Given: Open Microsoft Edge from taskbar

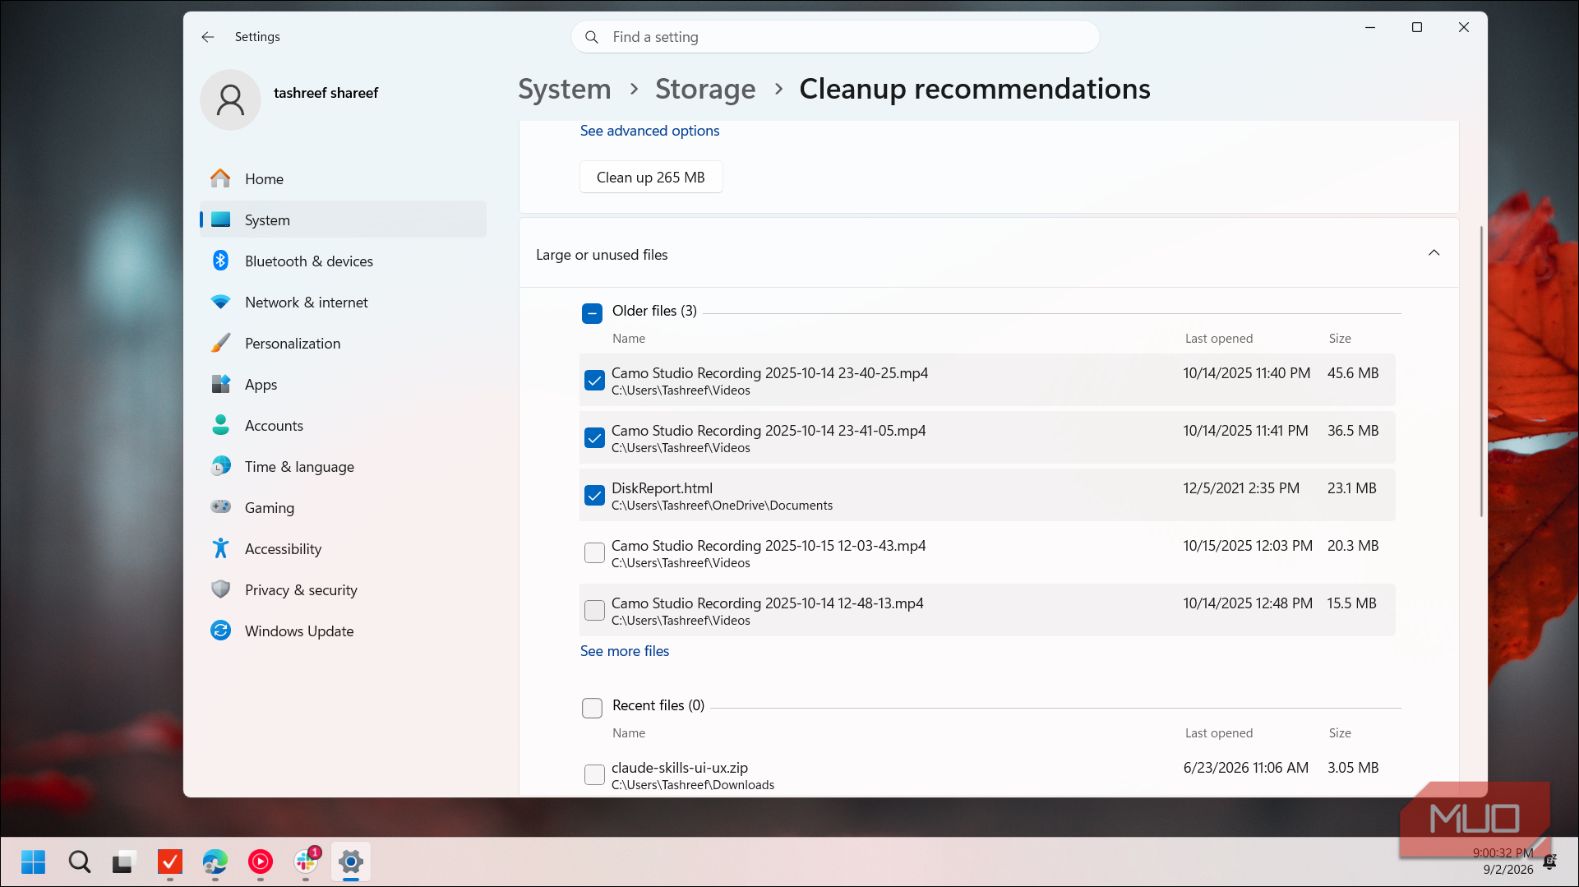Looking at the screenshot, I should pyautogui.click(x=215, y=862).
